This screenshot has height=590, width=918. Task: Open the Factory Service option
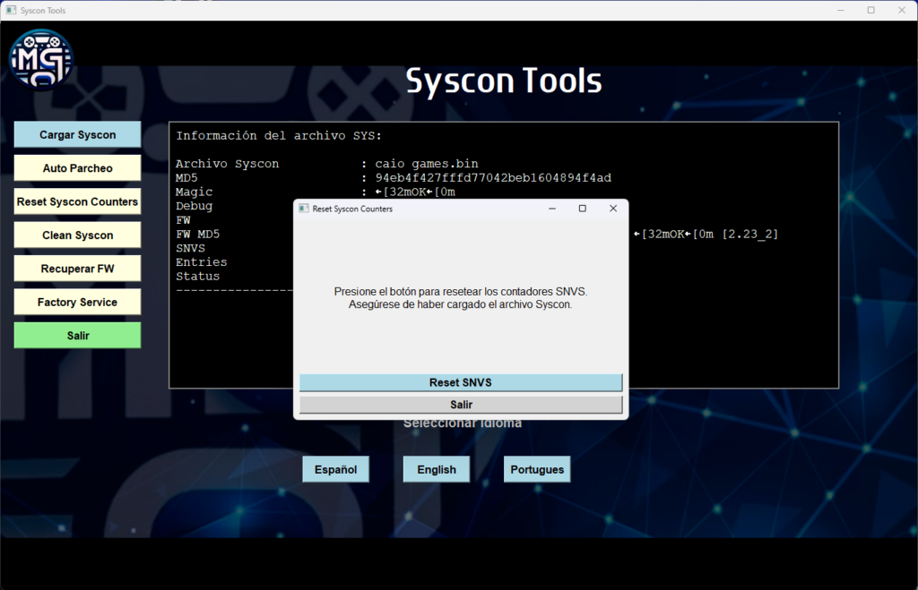coord(77,302)
